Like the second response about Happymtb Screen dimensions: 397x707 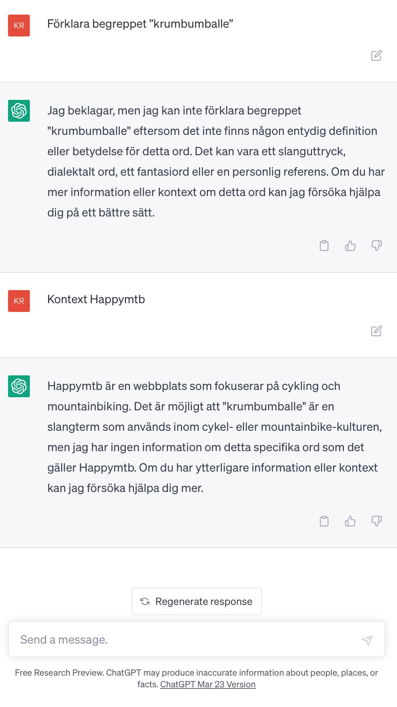pyautogui.click(x=350, y=521)
